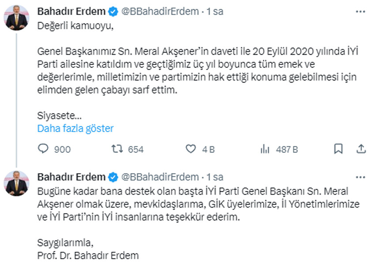Click Bahadır Erdem name above Bugüne kadar text
The image size is (375, 265).
coord(71,177)
